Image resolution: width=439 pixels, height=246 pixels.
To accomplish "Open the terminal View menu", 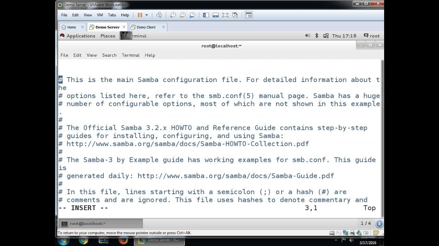I will click(x=92, y=55).
